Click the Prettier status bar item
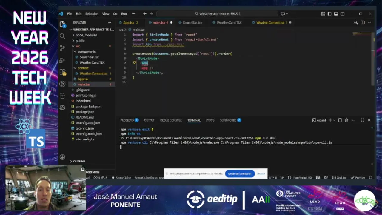382x215 pixels. 358,178
